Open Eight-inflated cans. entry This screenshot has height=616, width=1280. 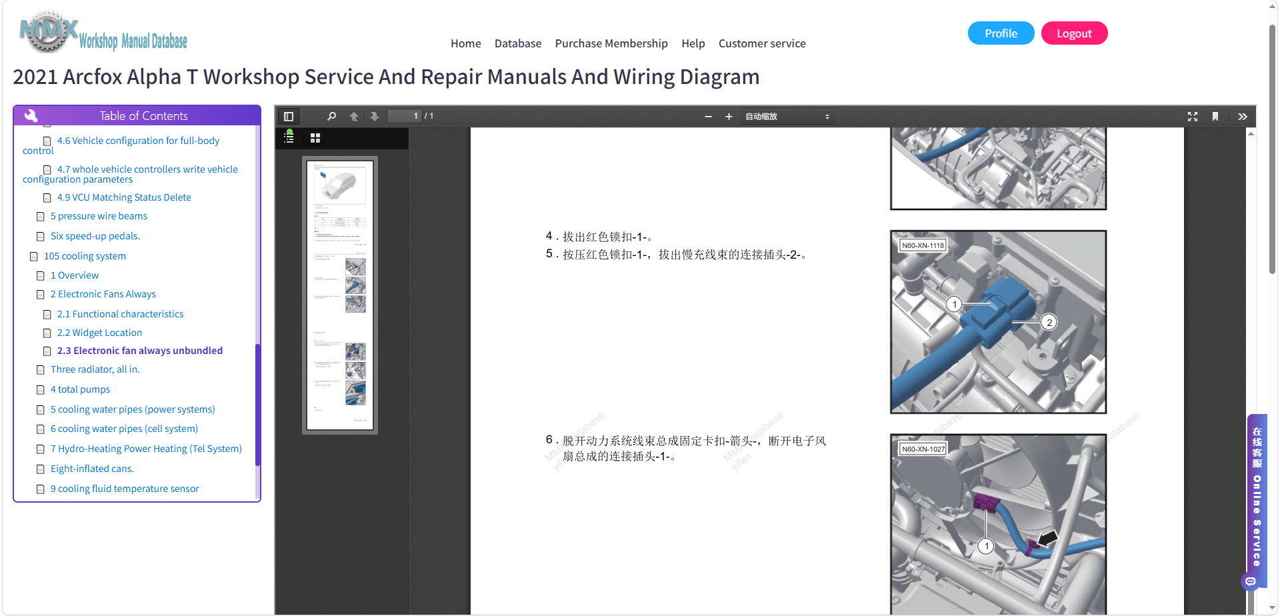(92, 469)
